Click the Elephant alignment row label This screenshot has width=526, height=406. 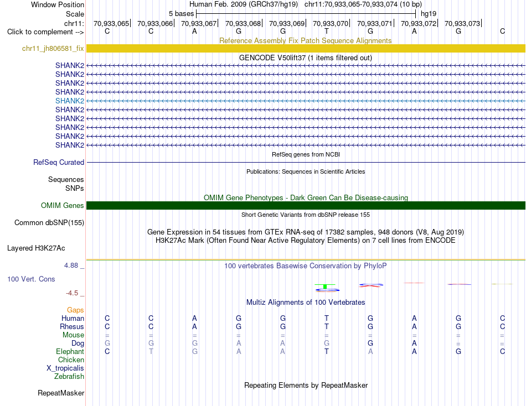pos(70,351)
